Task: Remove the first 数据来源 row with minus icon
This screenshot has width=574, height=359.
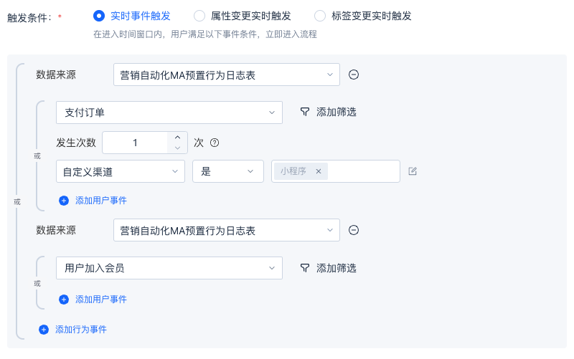Action: (x=353, y=75)
